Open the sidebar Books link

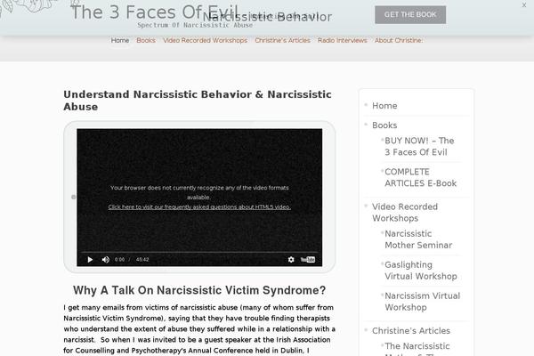pos(384,125)
